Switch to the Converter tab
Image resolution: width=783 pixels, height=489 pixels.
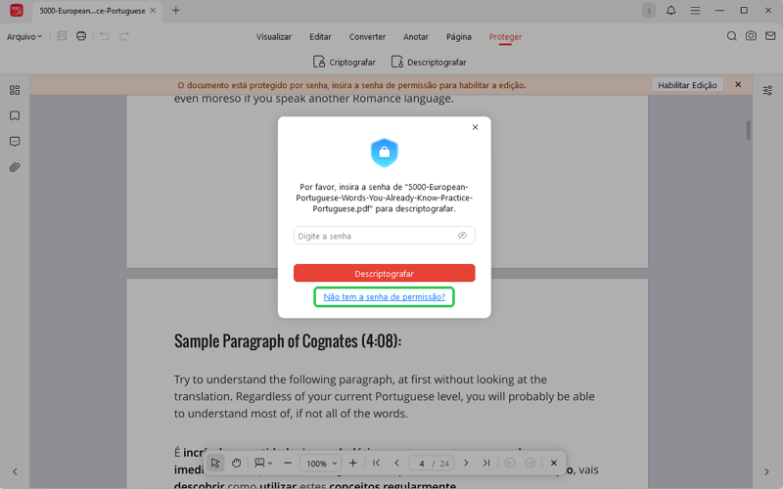tap(367, 37)
